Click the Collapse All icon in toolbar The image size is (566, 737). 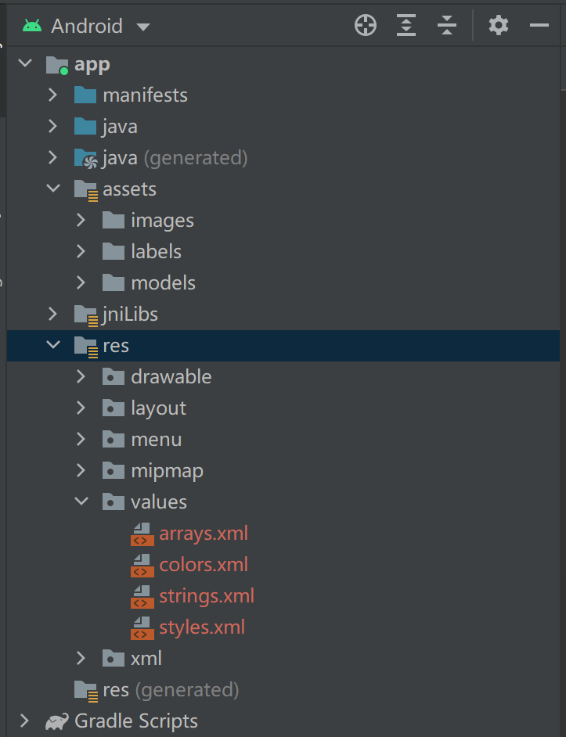coord(446,25)
